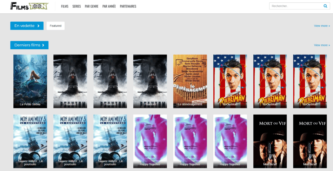Click View more beside Derniers films
The height and width of the screenshot is (171, 333).
click(x=322, y=45)
